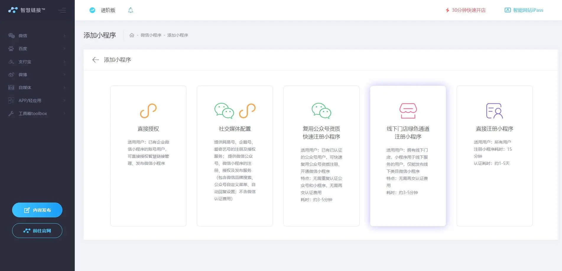This screenshot has width=562, height=271.
Task: Collapse sidebar using the hamburger menu icon
Action: click(x=62, y=10)
